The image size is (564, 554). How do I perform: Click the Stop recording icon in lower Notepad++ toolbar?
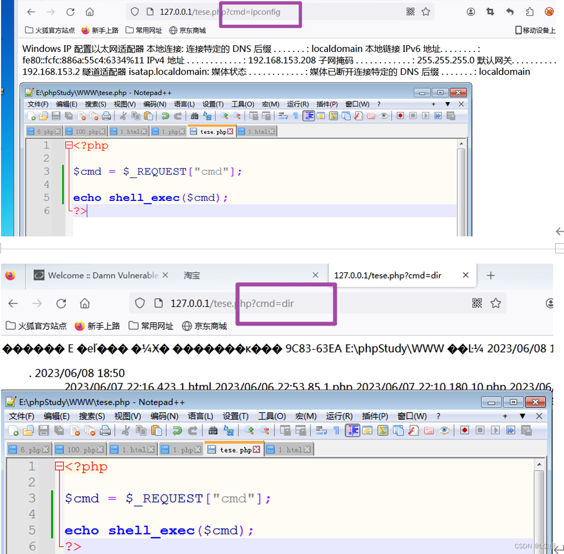tap(480, 430)
